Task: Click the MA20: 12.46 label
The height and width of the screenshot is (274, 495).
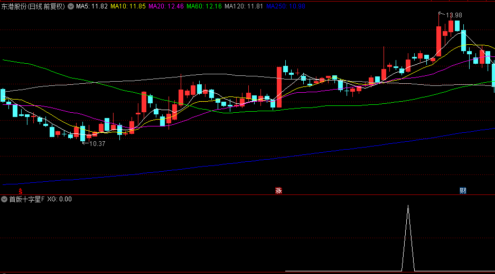Action: coord(166,6)
